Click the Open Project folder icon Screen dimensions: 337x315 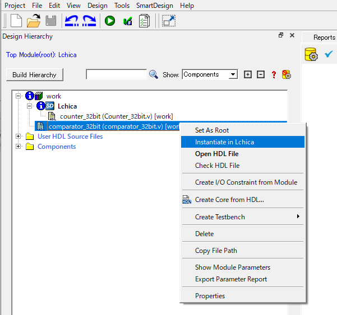[x=34, y=21]
